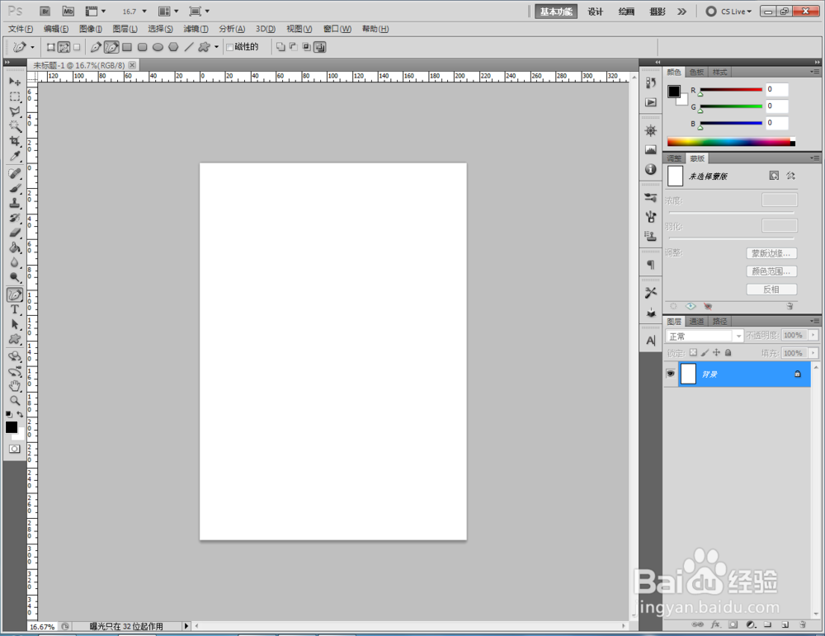Select the Design workspace

[x=595, y=11]
